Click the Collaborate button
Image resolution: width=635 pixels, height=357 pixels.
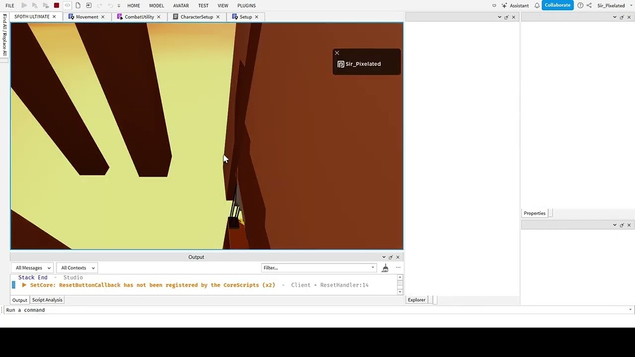pos(557,5)
